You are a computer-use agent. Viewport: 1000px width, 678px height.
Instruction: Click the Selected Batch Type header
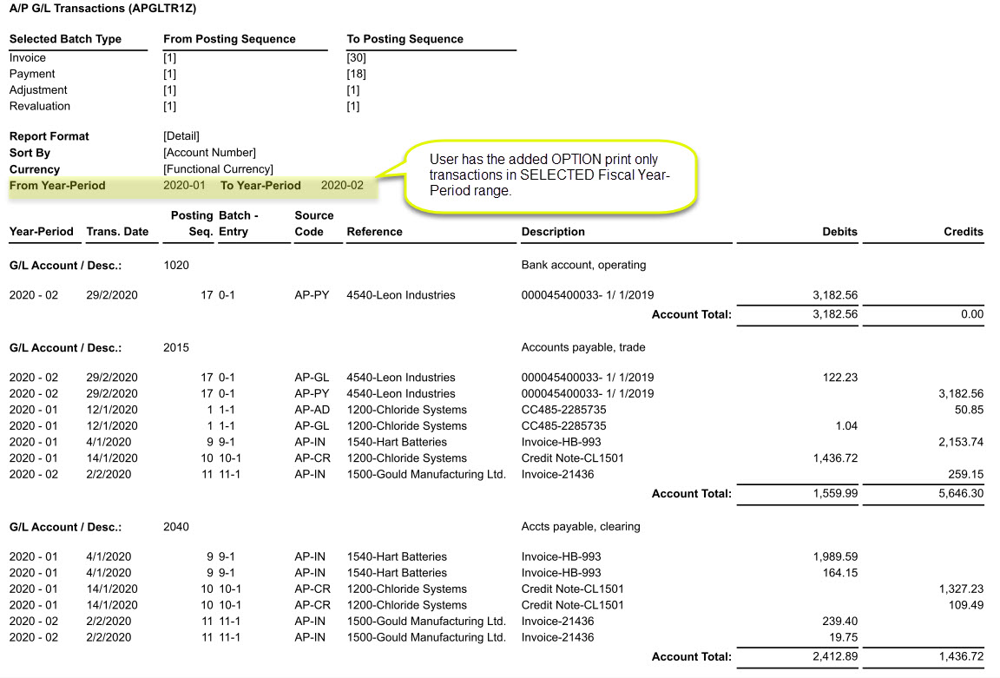click(65, 39)
